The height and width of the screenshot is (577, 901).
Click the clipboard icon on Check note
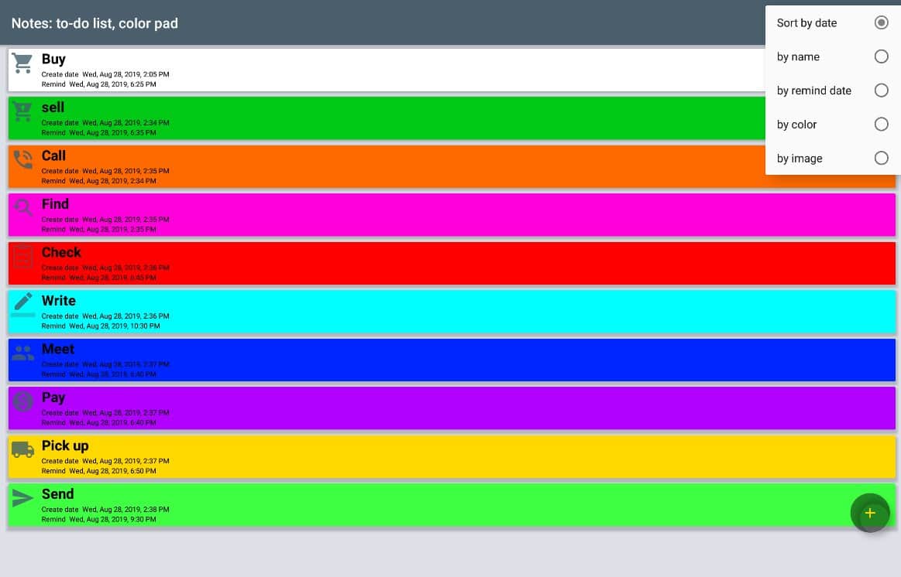[x=22, y=255]
